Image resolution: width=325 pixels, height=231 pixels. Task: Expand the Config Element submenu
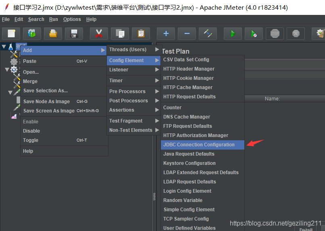[x=134, y=60]
